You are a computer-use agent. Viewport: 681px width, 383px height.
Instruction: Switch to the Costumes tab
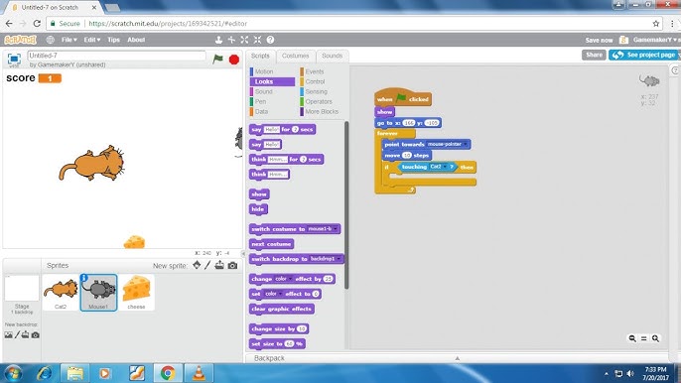[296, 56]
